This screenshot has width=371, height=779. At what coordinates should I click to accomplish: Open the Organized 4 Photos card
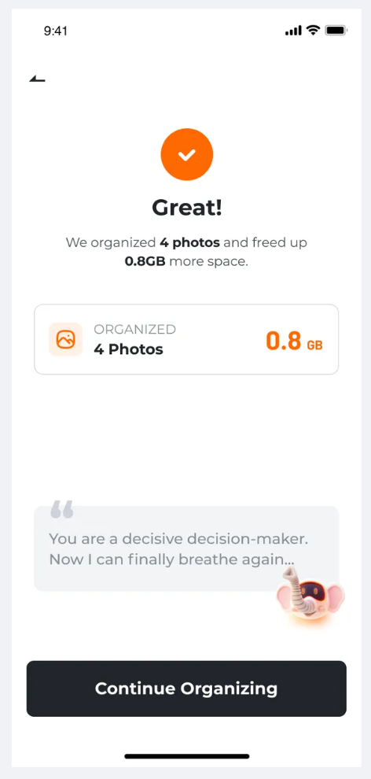coord(186,339)
